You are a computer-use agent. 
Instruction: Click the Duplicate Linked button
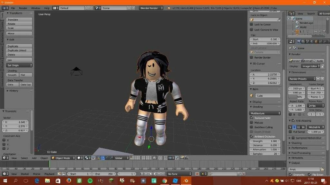(19, 50)
